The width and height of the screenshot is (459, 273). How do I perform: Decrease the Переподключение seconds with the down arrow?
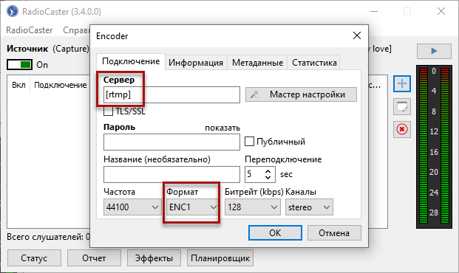click(x=268, y=177)
